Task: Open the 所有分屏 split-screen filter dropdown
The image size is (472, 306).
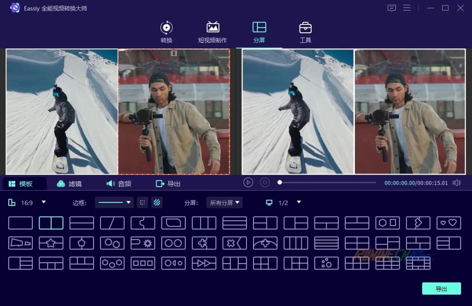Action: pos(225,203)
